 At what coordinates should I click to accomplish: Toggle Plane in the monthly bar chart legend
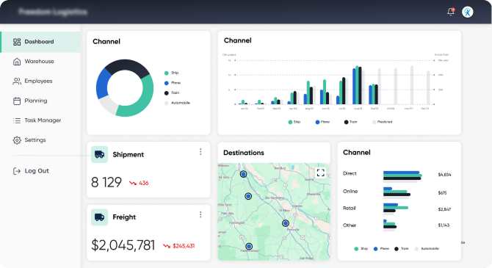point(322,122)
